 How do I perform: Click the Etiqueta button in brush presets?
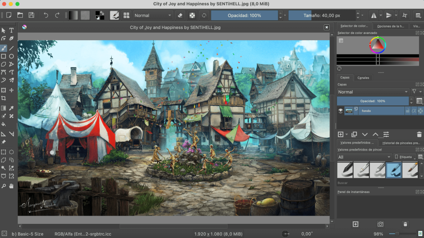[405, 157]
